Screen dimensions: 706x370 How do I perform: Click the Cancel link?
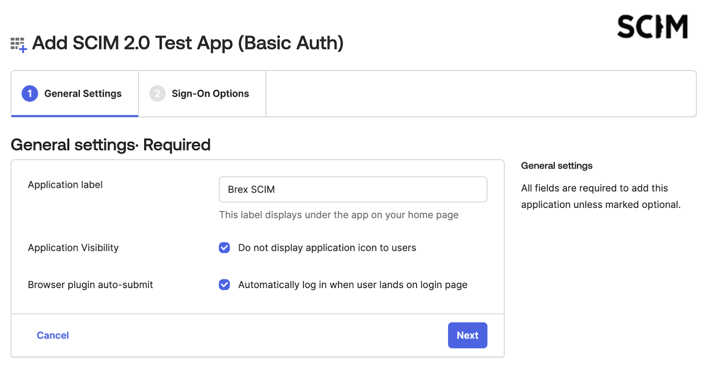pyautogui.click(x=53, y=335)
